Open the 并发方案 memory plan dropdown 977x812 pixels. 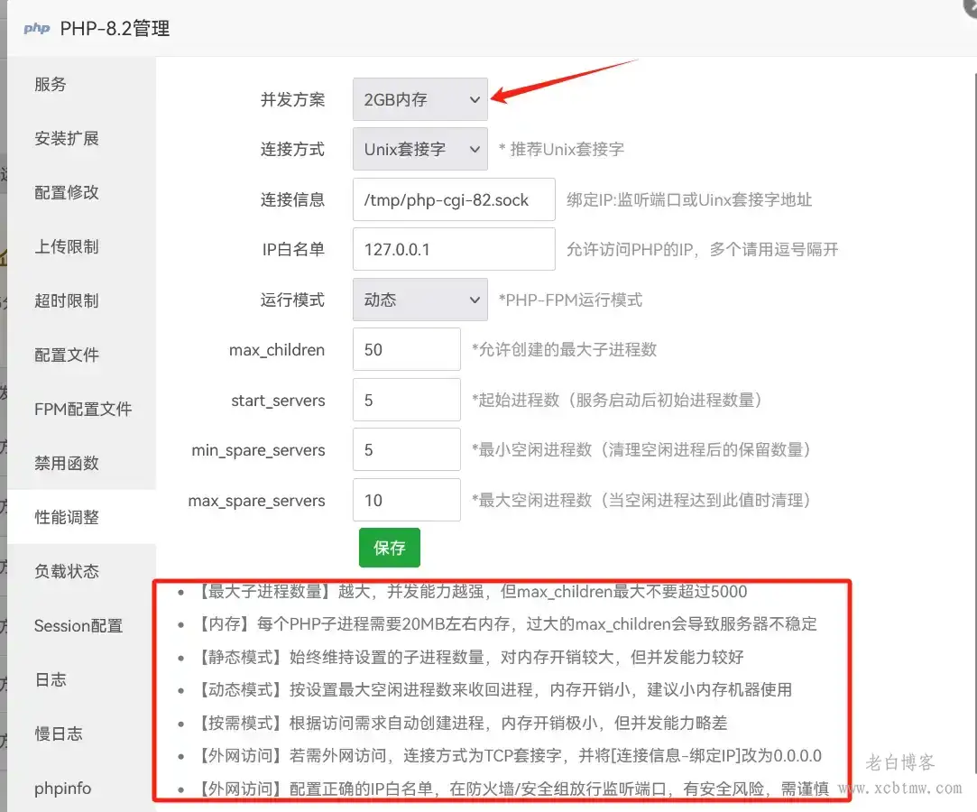click(x=419, y=99)
